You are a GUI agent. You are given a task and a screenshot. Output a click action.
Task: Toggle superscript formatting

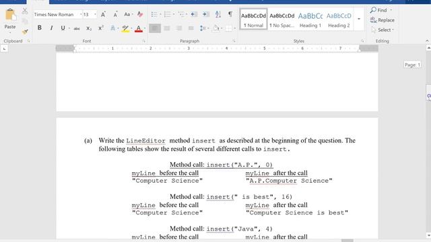[101, 28]
